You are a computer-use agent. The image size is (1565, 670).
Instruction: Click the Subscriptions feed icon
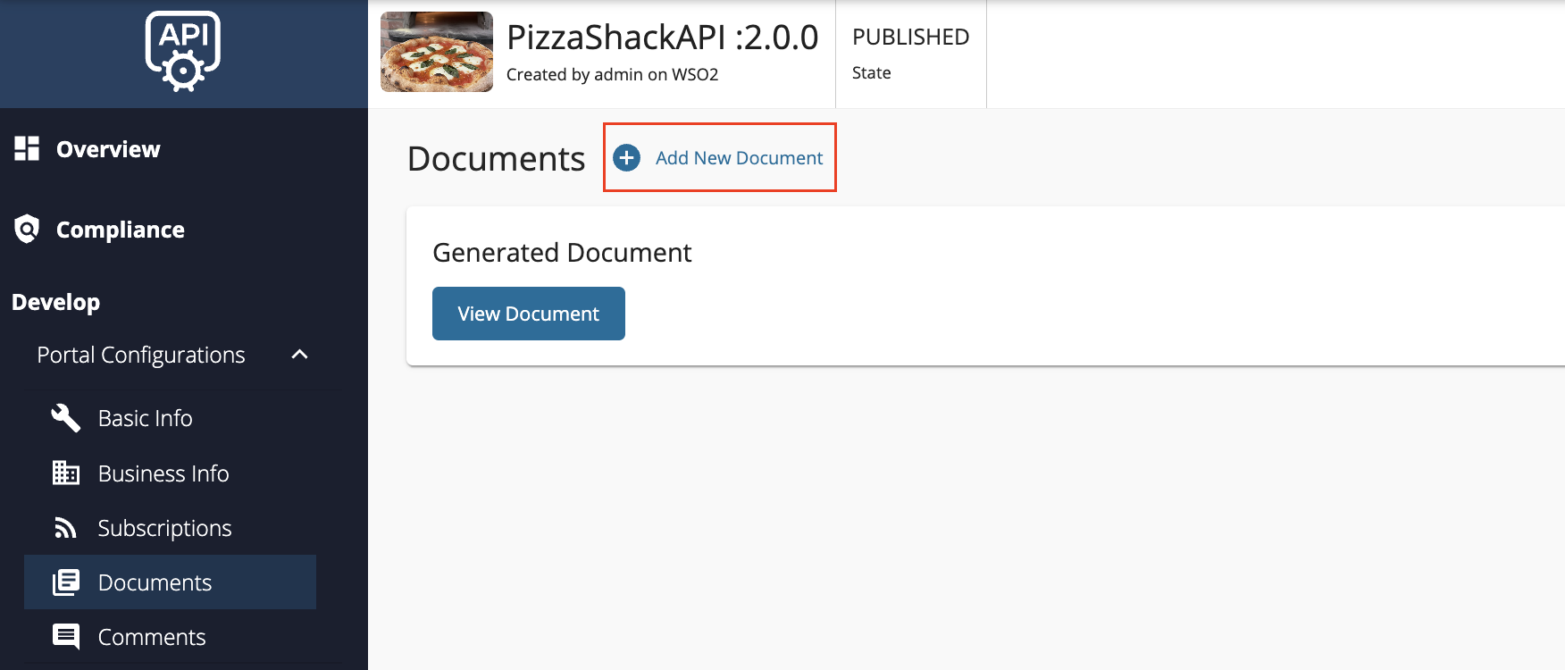(66, 528)
